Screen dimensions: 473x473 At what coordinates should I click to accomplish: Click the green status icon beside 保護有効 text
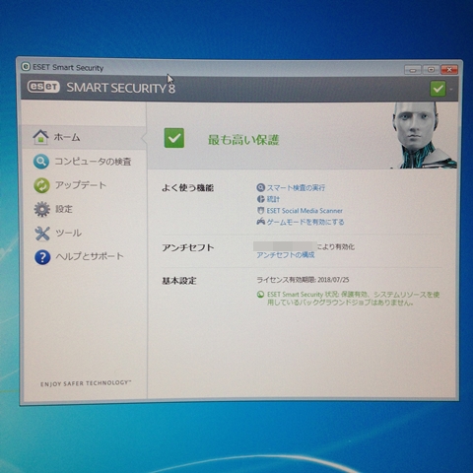tap(260, 295)
